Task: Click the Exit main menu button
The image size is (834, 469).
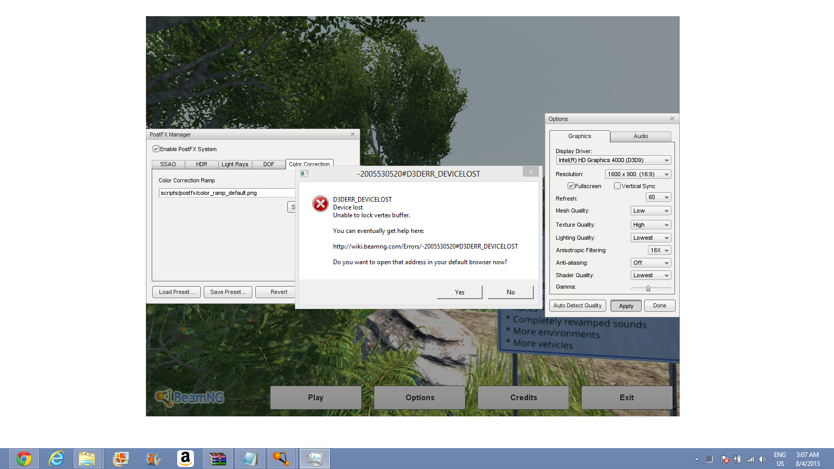Action: coord(627,398)
